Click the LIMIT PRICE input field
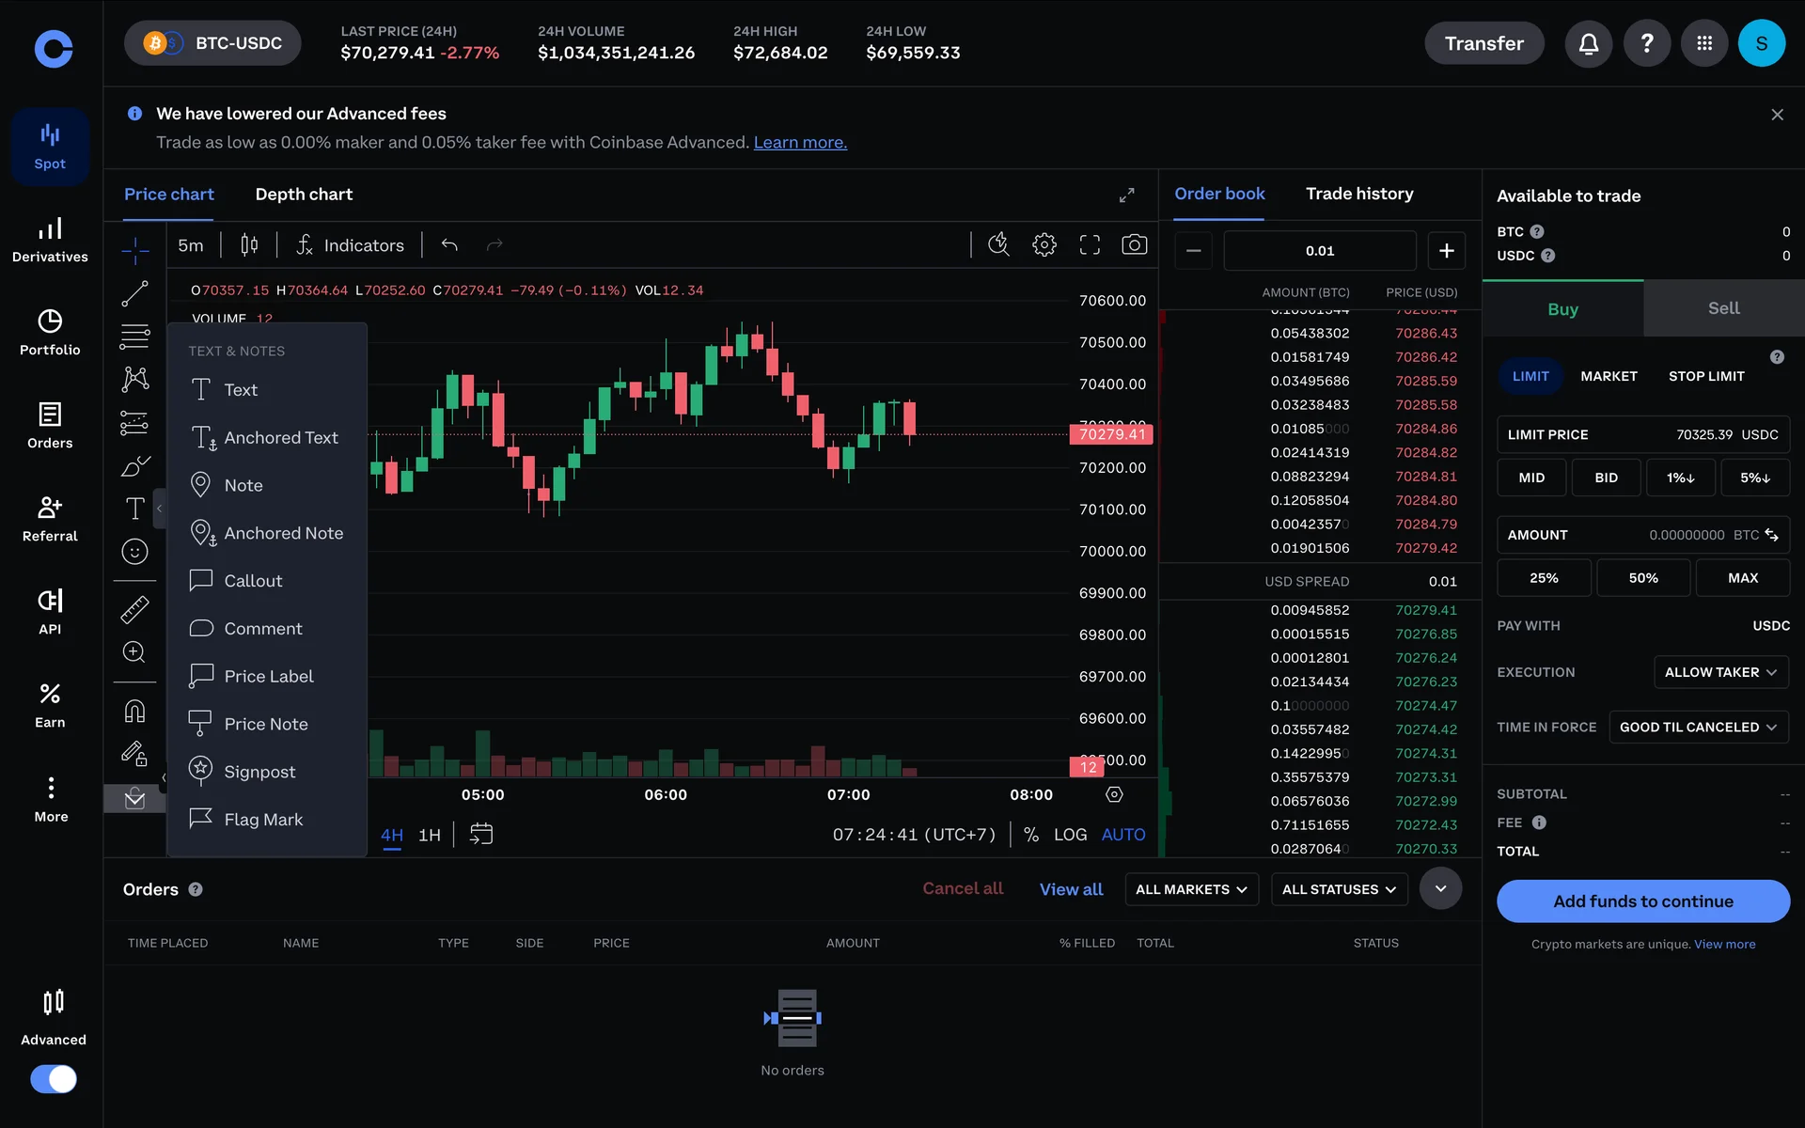This screenshot has height=1128, width=1805. [x=1642, y=434]
